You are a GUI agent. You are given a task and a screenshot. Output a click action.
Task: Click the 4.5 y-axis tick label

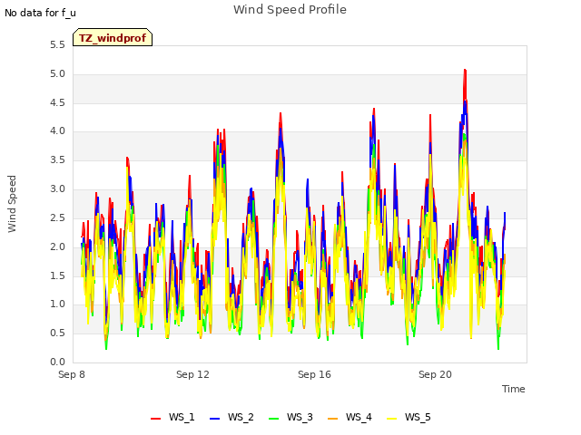(57, 102)
